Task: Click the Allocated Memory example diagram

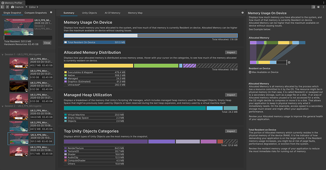Action: (277, 52)
